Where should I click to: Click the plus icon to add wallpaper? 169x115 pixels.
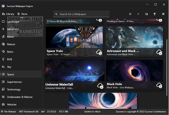(x=138, y=14)
